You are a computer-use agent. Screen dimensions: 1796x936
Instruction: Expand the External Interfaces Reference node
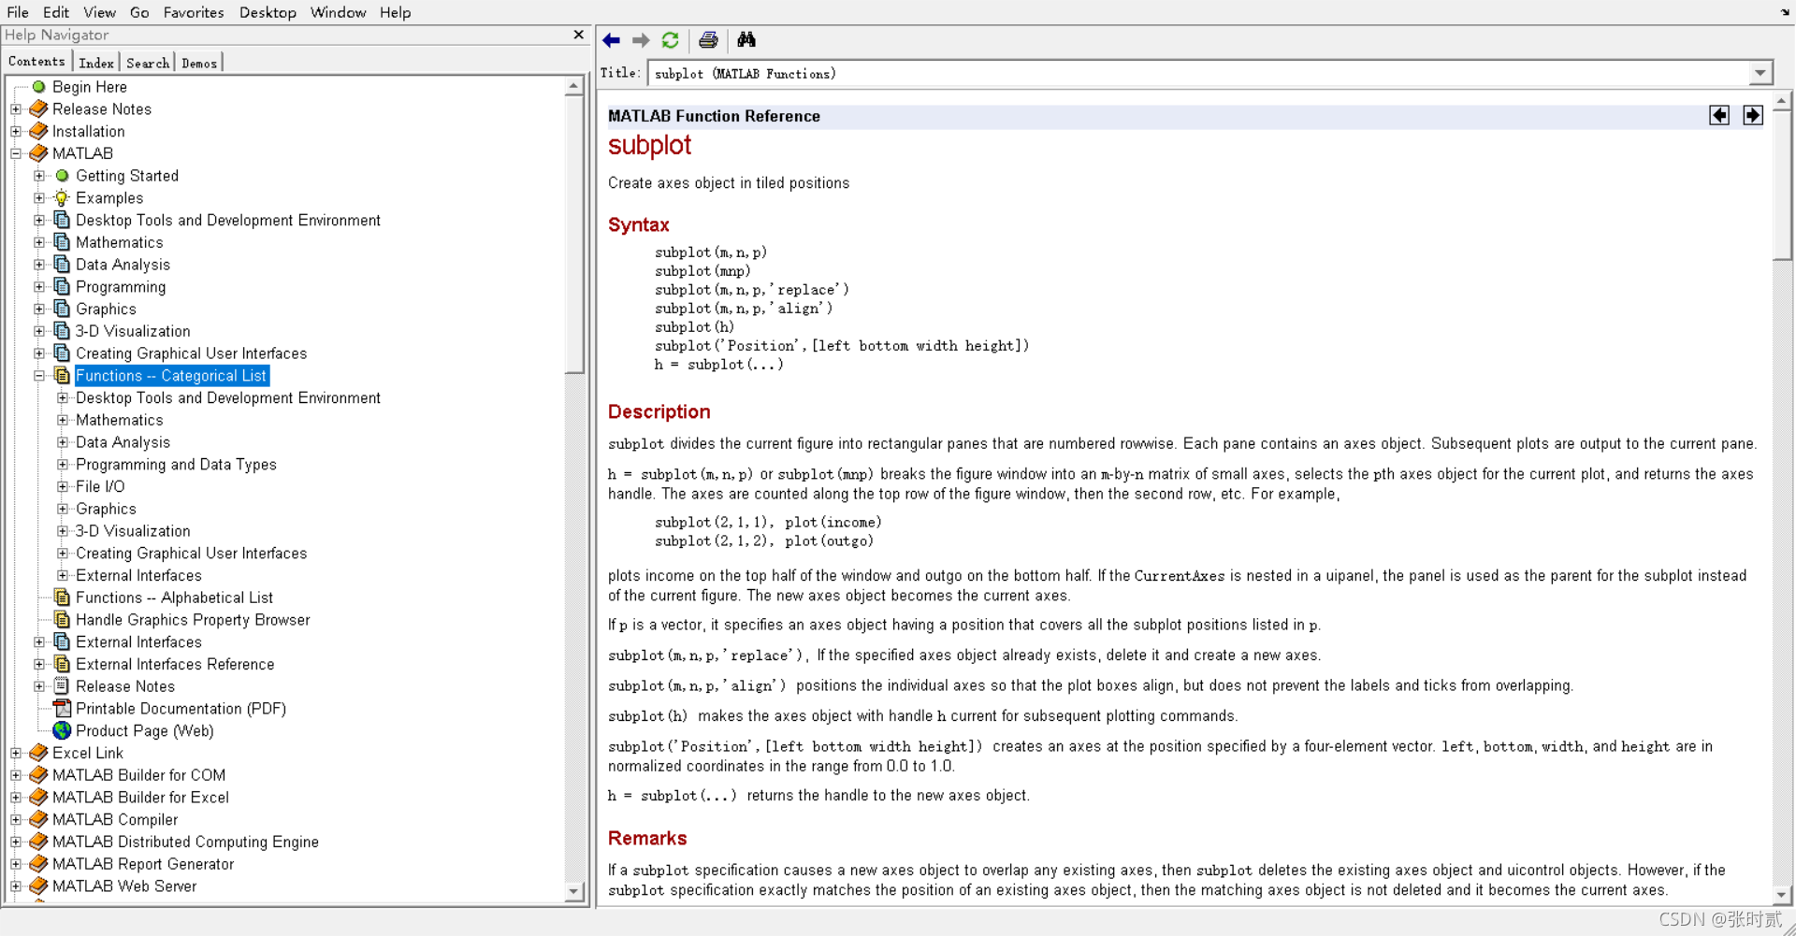[39, 664]
